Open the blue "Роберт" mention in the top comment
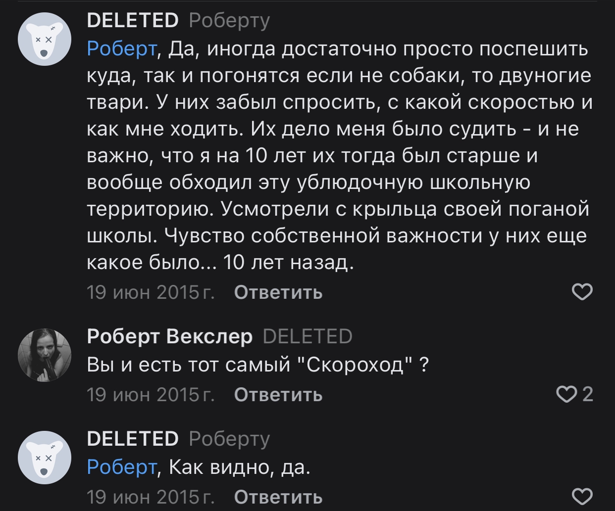This screenshot has width=615, height=511. 121,49
